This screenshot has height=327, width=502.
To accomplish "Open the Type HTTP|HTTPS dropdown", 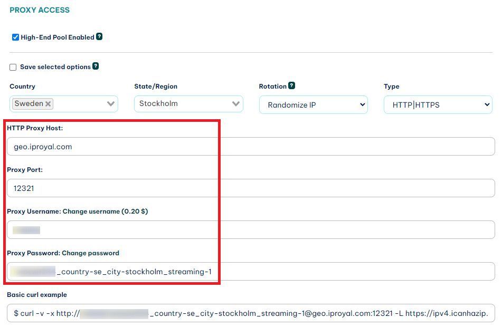I will click(x=438, y=104).
